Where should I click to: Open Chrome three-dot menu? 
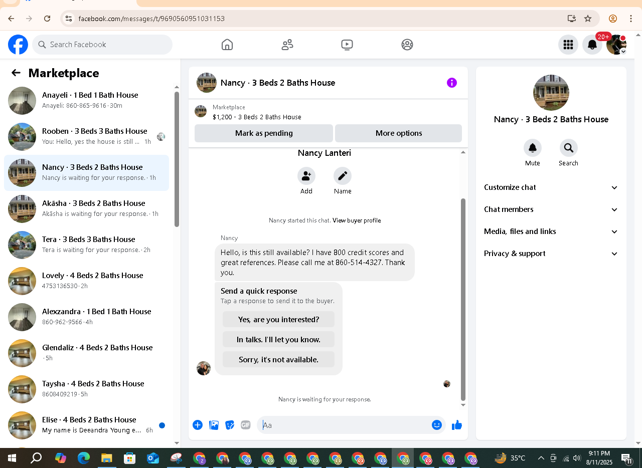631,19
